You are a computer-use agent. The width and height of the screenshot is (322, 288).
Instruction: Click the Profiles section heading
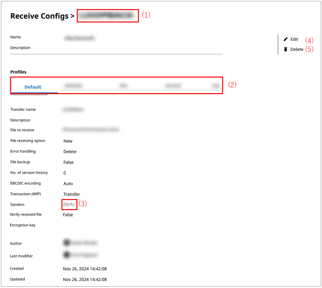tap(19, 72)
